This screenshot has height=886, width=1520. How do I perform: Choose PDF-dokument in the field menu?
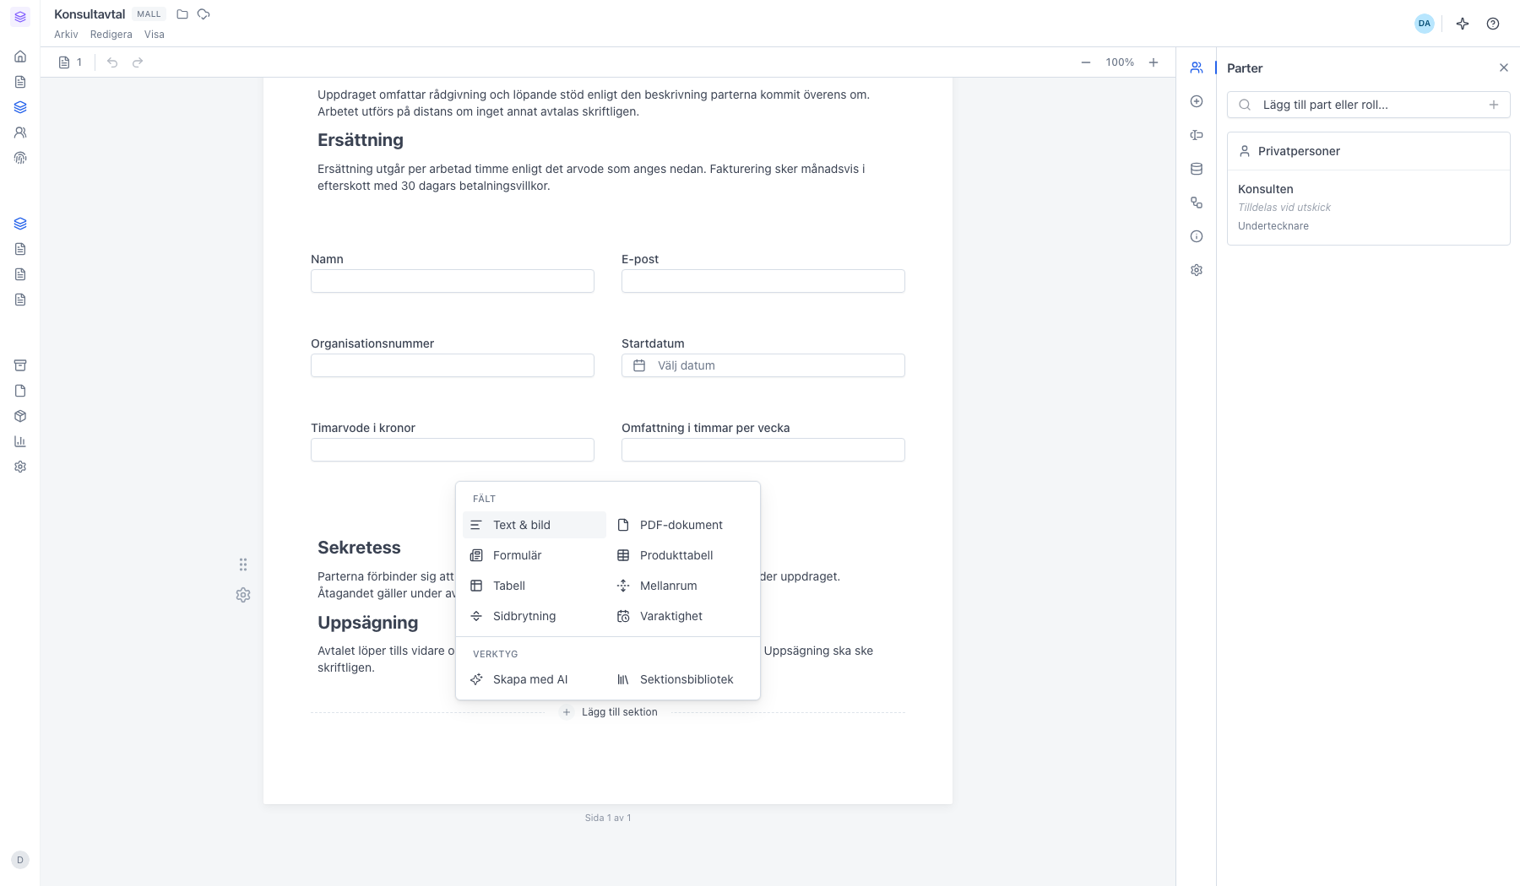pyautogui.click(x=681, y=525)
